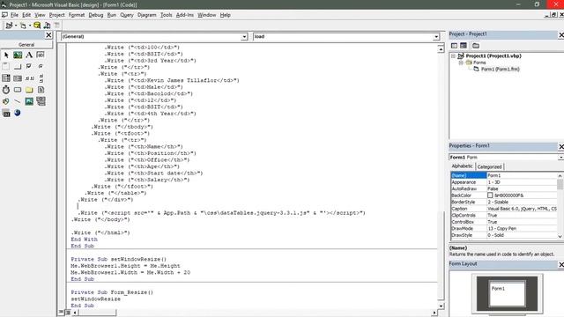Click the yellow database toolbar icon
Screen dimensions: 564x317
click(x=37, y=26)
